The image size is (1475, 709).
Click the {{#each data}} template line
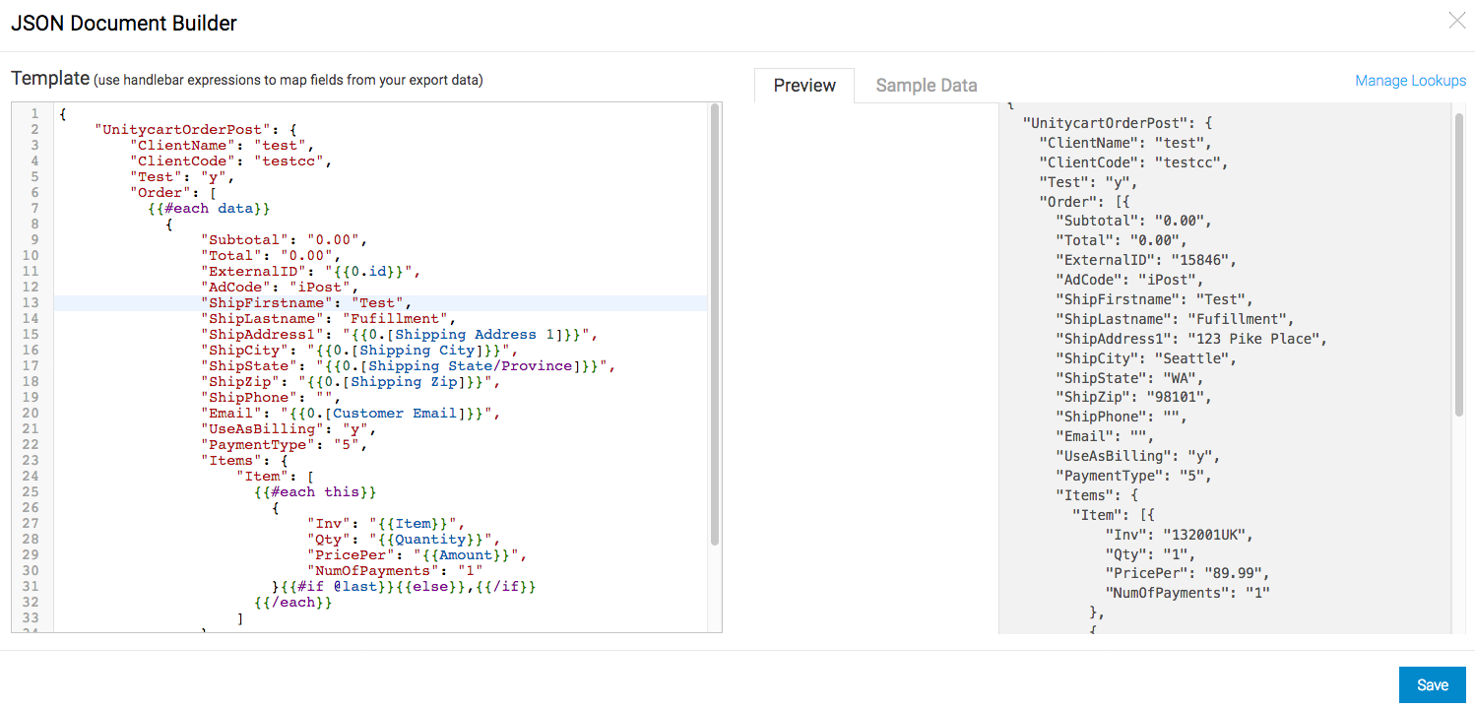pos(208,209)
